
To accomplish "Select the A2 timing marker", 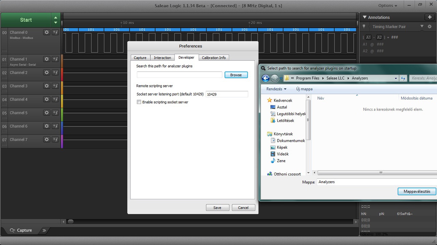I will click(379, 37).
